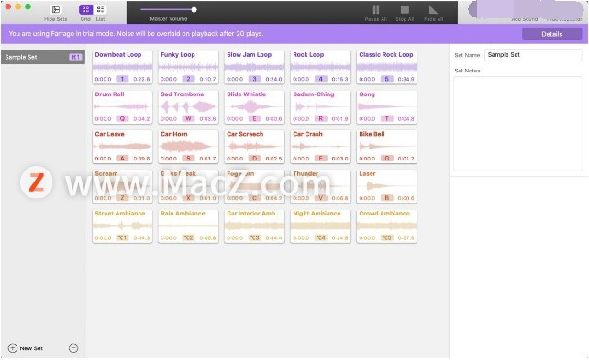Click the remove set minus icon
The width and height of the screenshot is (589, 364).
click(x=73, y=348)
